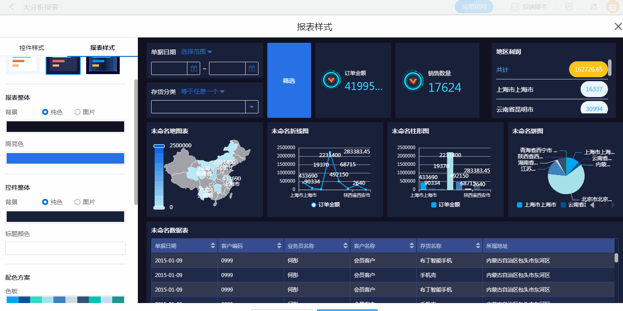Click the back arrow beside 大分析报表
This screenshot has height=311, width=623.
[12, 7]
